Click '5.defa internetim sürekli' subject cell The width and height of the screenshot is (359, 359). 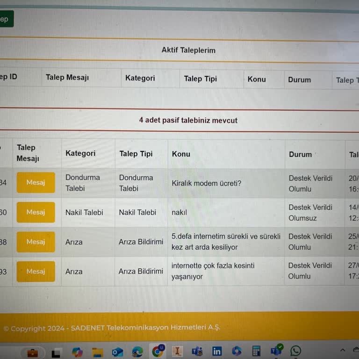226,242
